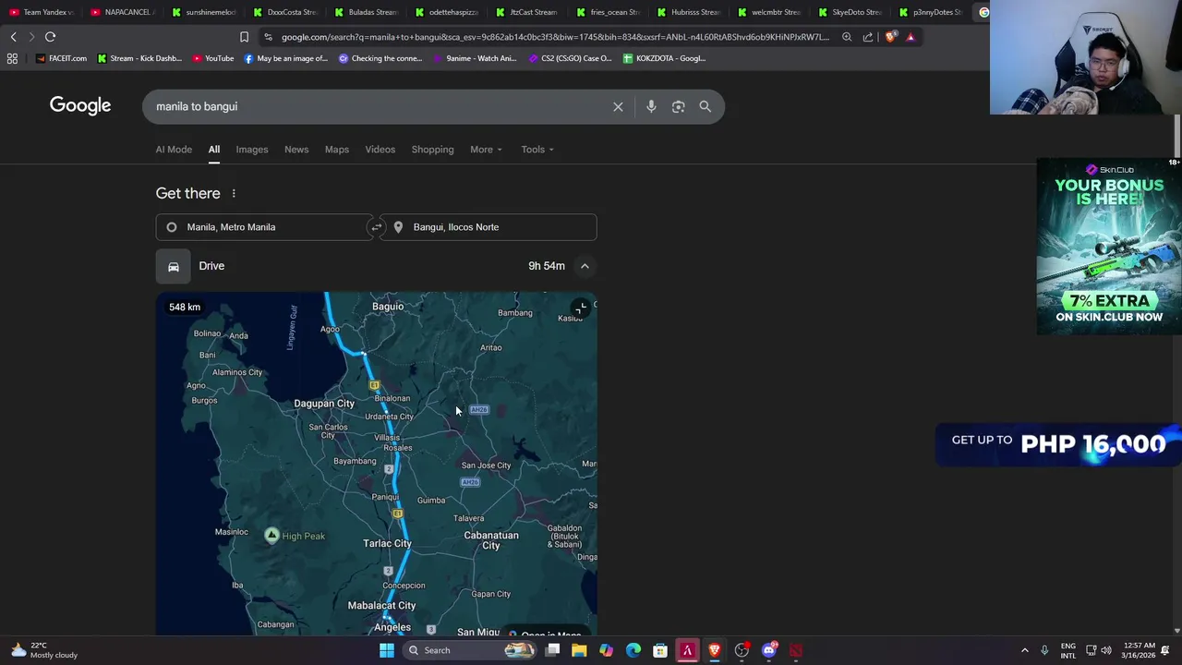
Task: Open Task View in the taskbar
Action: tap(552, 650)
